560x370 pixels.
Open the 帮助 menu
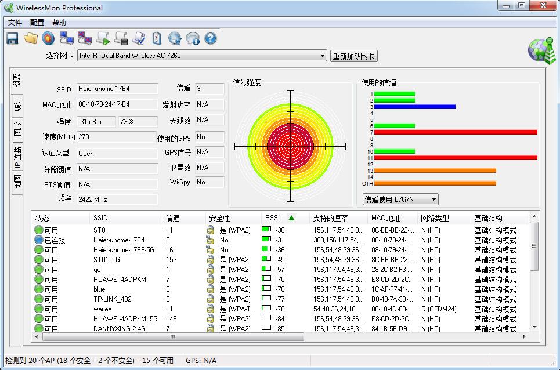[x=59, y=23]
